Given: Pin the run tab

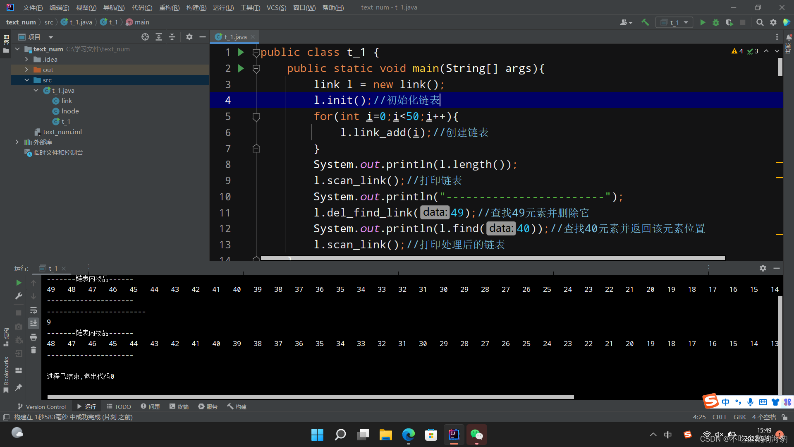Looking at the screenshot, I should pos(19,387).
